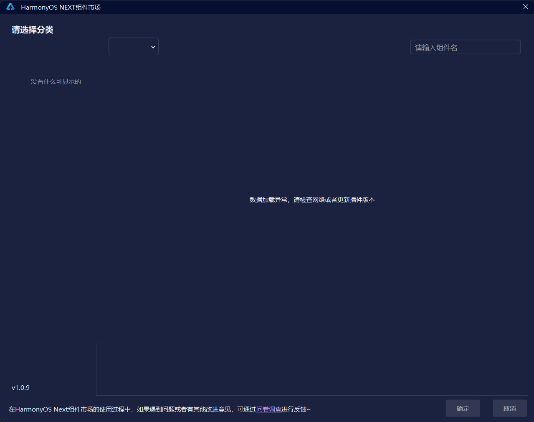Click the v1.0.9 version label

tap(20, 388)
